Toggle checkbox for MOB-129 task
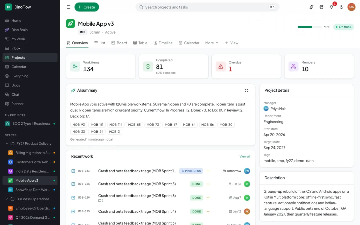 73,198
